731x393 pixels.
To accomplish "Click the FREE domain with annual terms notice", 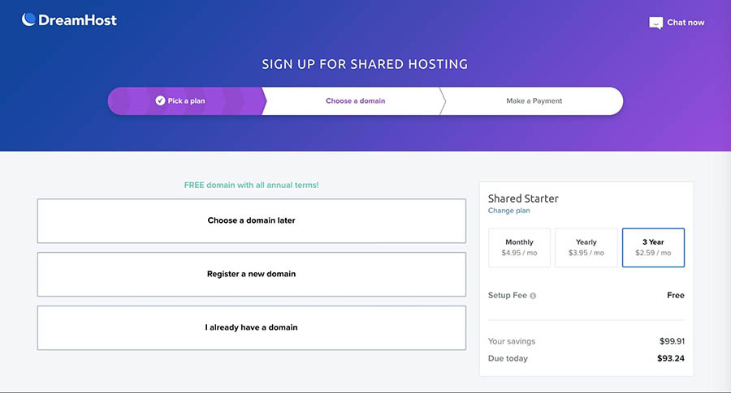I will tap(251, 186).
